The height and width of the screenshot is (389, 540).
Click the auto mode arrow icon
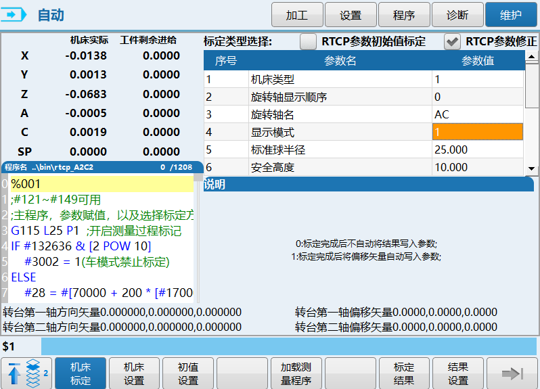coord(16,14)
